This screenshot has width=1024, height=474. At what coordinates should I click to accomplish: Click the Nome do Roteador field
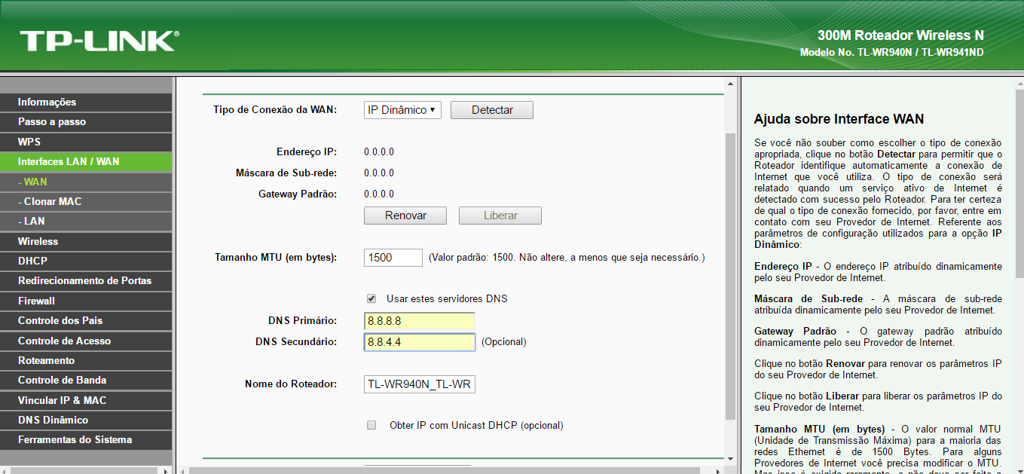click(x=420, y=384)
